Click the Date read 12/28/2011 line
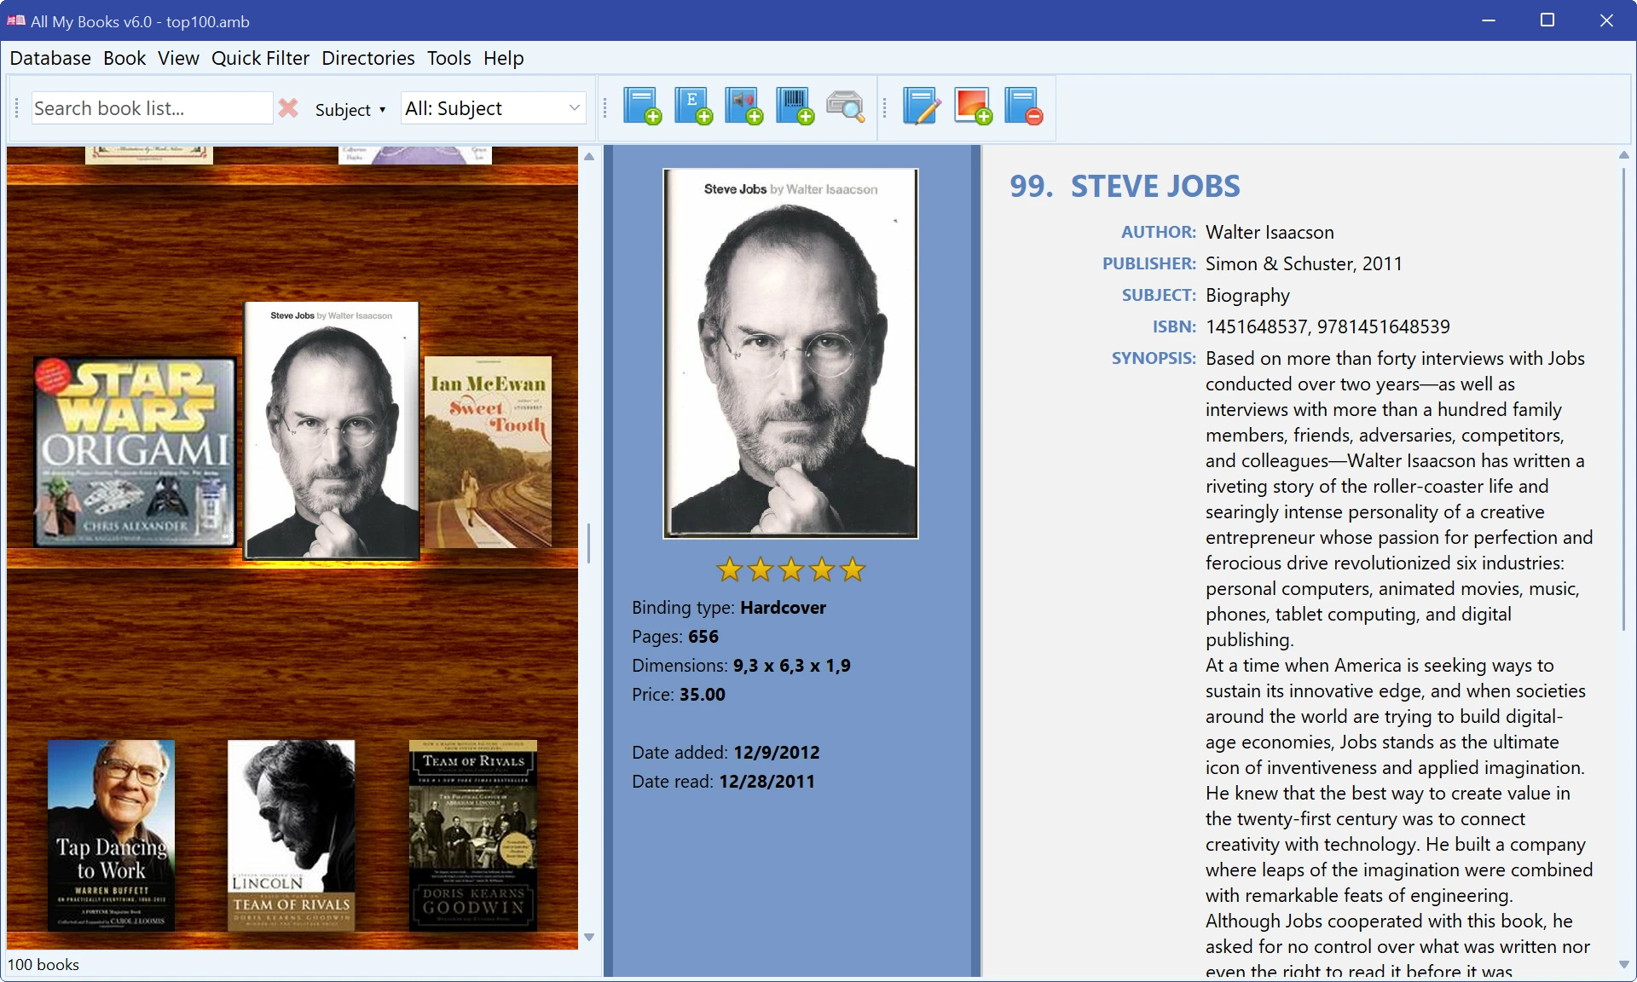This screenshot has height=982, width=1637. pos(723,781)
